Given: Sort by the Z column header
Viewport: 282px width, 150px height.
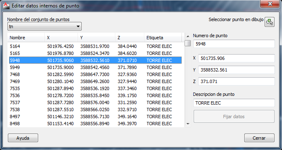Looking at the screenshot, I should (x=129, y=38).
